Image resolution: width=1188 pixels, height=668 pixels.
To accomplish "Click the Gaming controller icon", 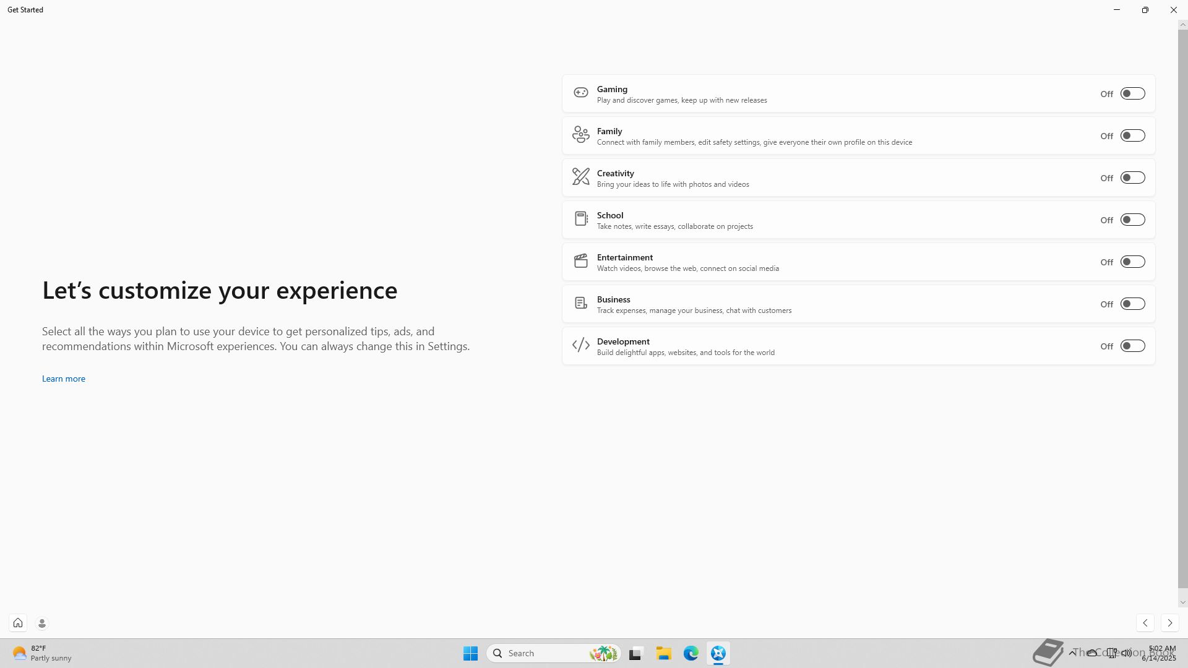I will (x=580, y=93).
